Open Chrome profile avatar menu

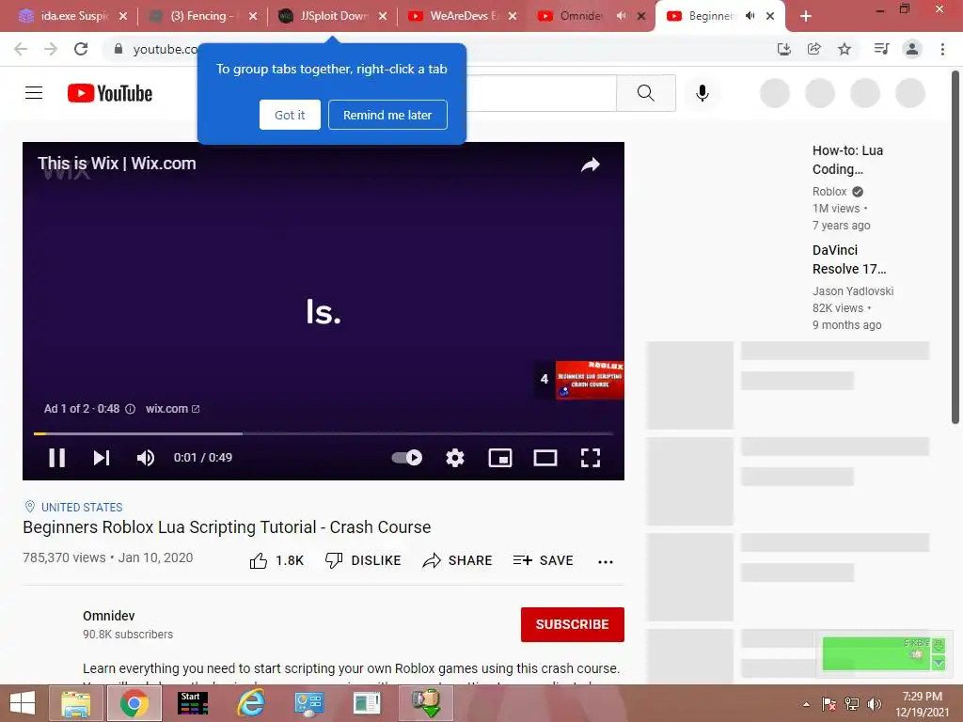[x=912, y=49]
